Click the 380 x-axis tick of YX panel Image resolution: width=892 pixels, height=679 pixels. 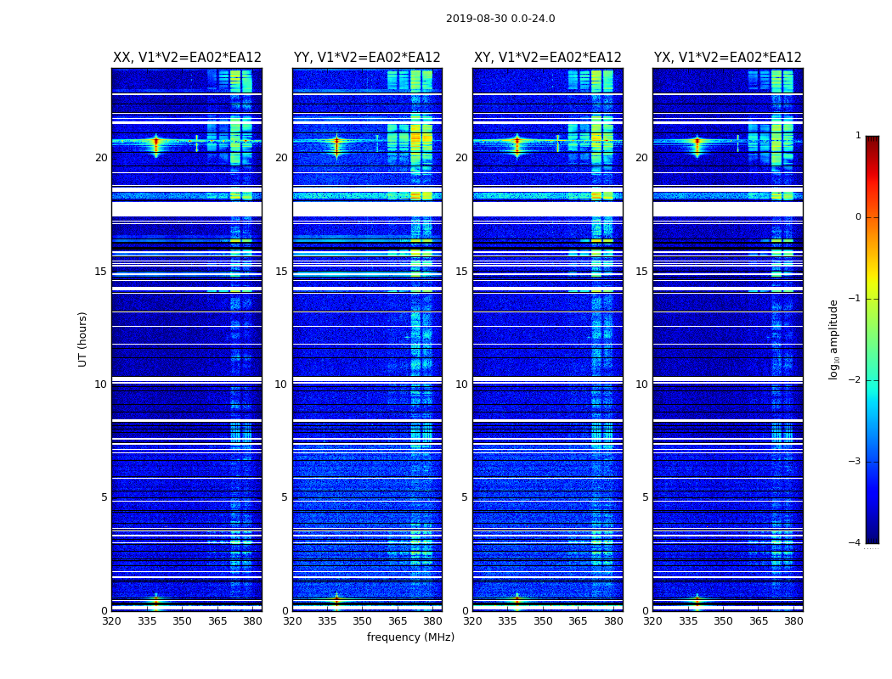click(x=793, y=621)
